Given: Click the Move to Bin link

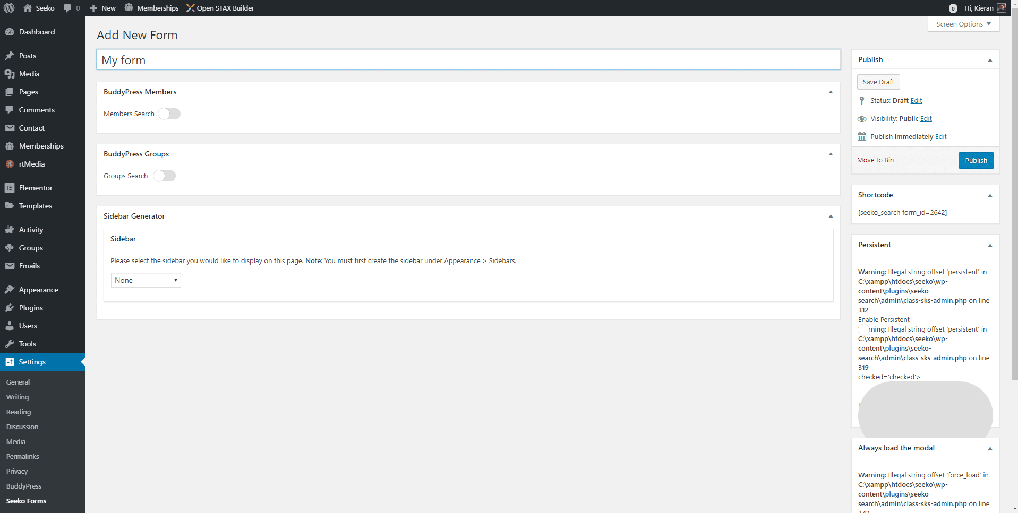Looking at the screenshot, I should pyautogui.click(x=875, y=160).
